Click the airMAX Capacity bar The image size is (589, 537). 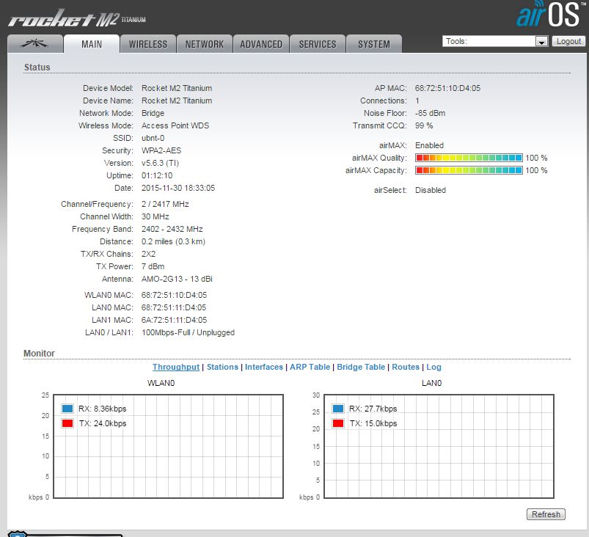click(469, 170)
